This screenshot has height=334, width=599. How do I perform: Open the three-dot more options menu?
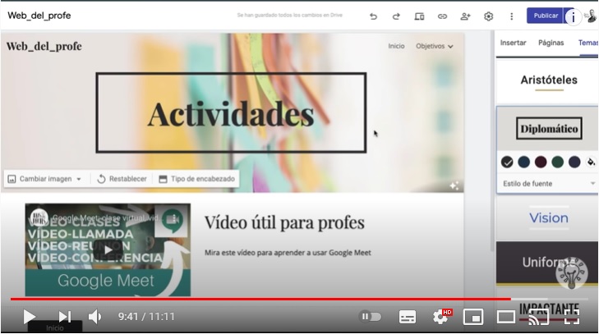(x=512, y=16)
